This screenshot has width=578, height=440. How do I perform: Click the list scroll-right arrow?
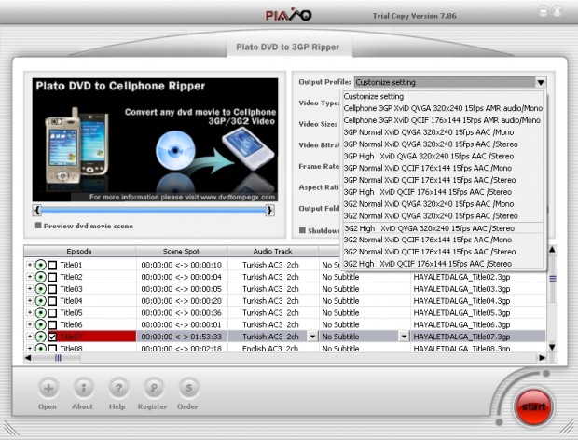tap(542, 358)
